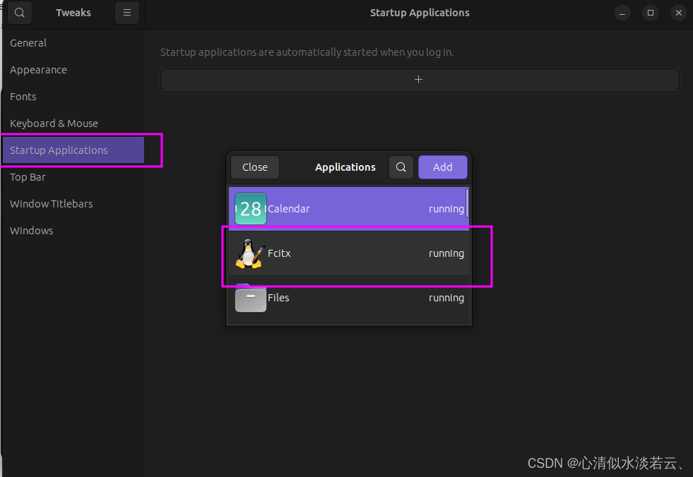Click the plus button to add startup application
Viewport: 693px width, 477px height.
pyautogui.click(x=419, y=80)
